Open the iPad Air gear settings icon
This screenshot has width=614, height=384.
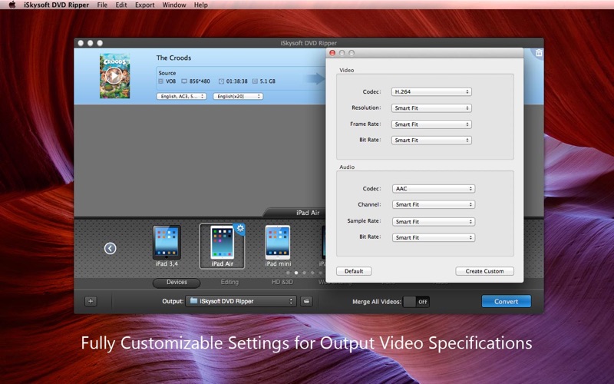239,228
